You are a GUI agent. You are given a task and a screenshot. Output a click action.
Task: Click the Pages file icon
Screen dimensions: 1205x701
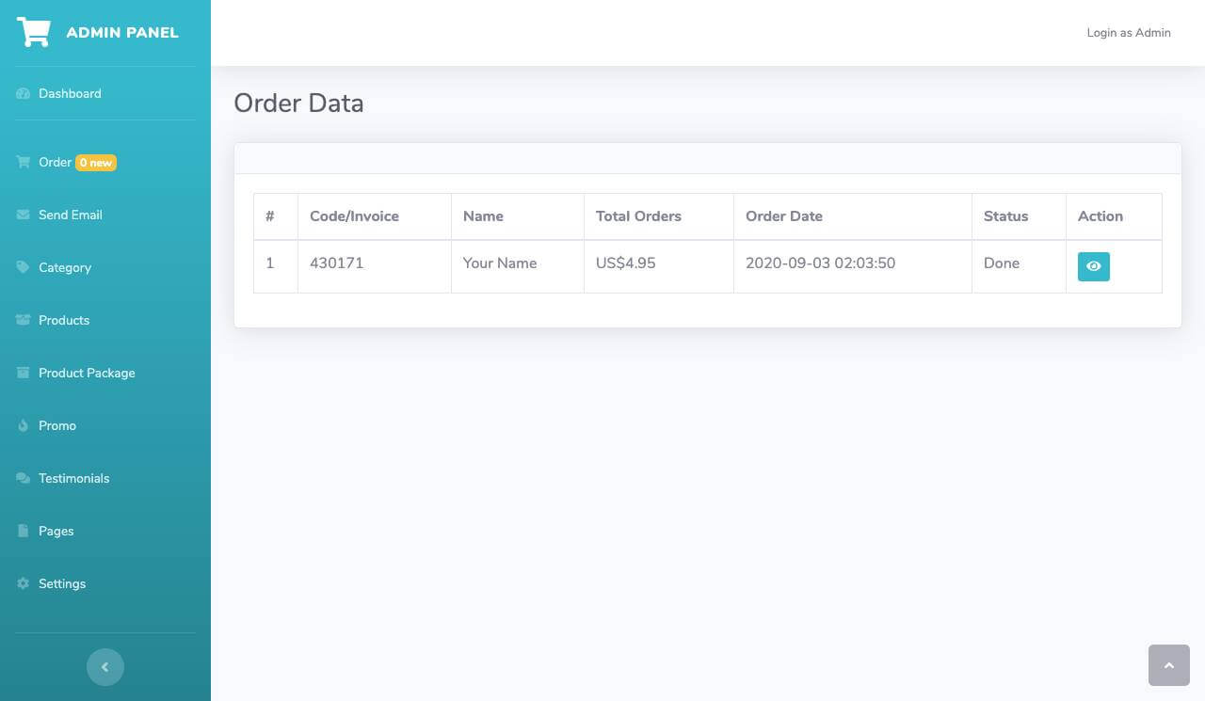coord(24,531)
